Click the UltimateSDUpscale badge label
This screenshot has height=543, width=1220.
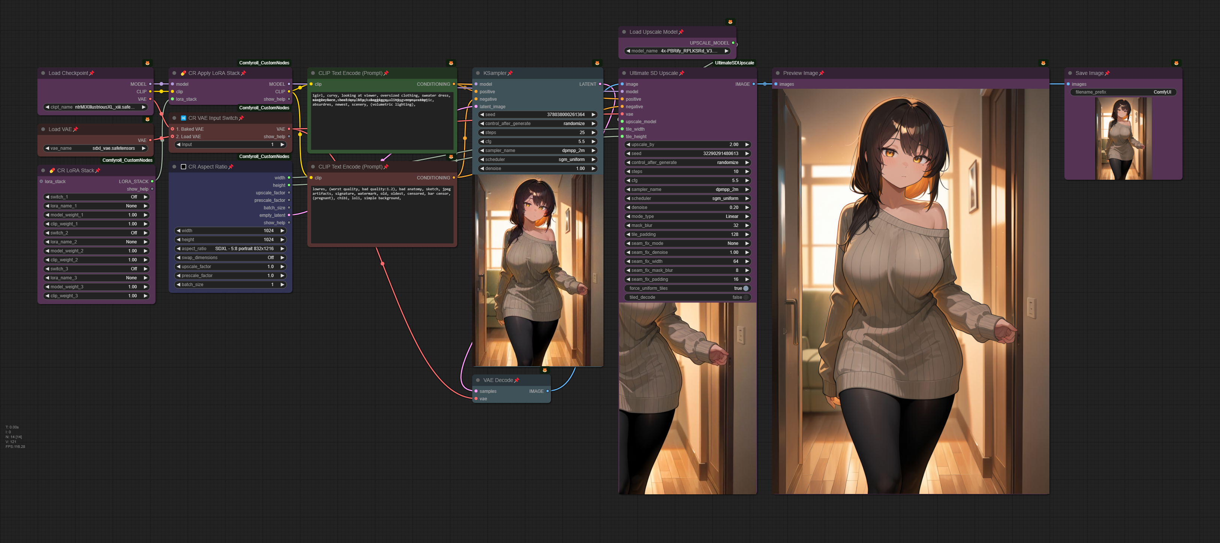[734, 63]
